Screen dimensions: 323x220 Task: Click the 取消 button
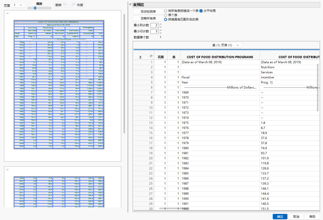296,217
